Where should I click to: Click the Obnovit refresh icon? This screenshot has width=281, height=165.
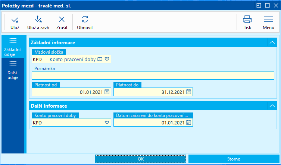85,19
